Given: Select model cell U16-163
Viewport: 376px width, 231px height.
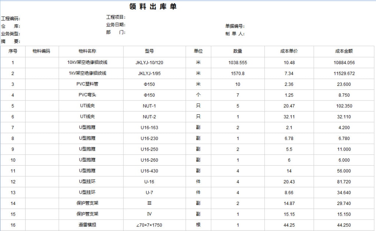Looking at the screenshot, I should [155, 128].
